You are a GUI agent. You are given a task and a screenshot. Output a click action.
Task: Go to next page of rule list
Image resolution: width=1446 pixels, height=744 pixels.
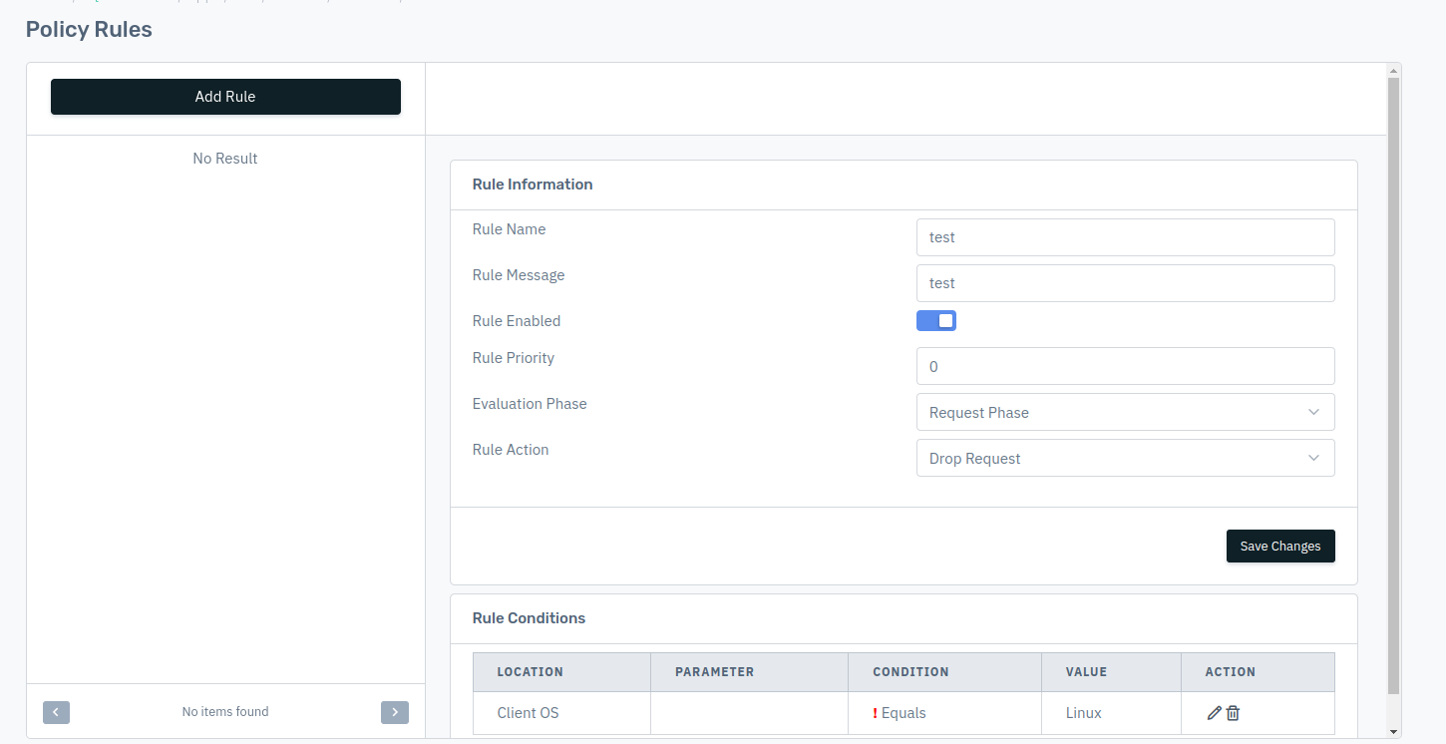tap(395, 712)
